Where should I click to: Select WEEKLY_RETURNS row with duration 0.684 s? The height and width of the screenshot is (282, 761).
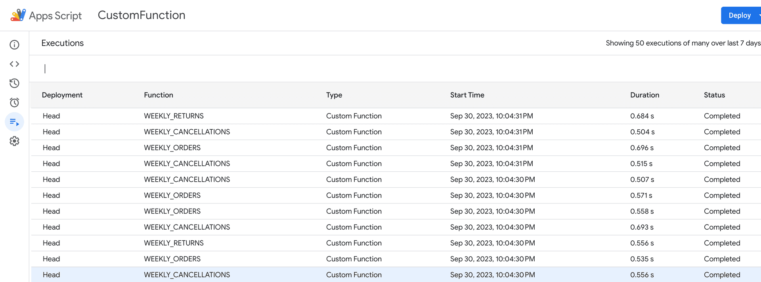[396, 116]
